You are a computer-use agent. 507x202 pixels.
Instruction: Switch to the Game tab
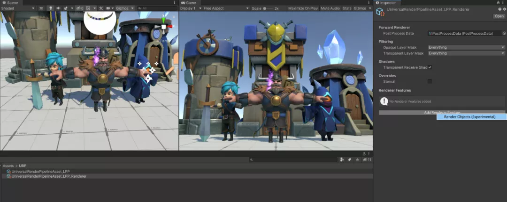(189, 3)
